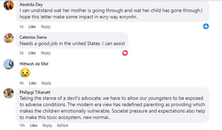
Task: Reply to Aindrila Dey's comment
Action: [x=46, y=27]
